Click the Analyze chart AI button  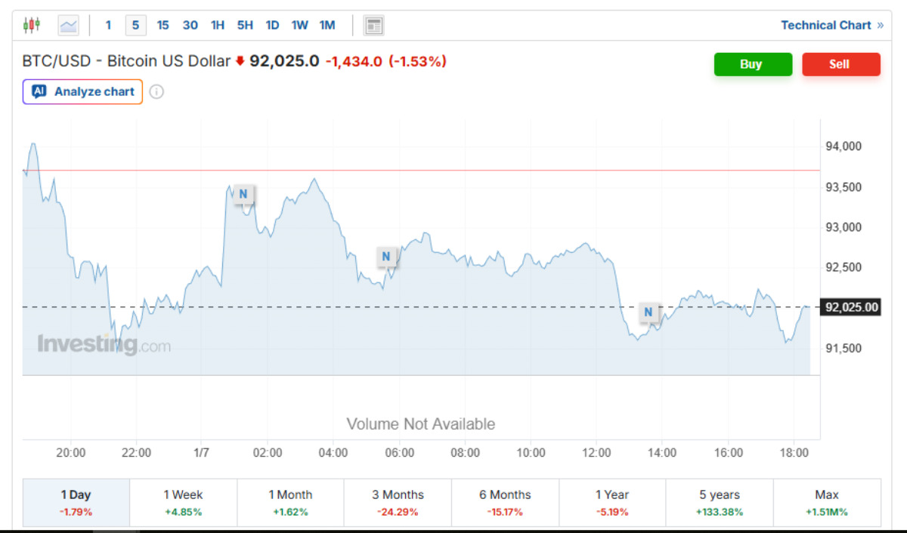click(x=83, y=92)
